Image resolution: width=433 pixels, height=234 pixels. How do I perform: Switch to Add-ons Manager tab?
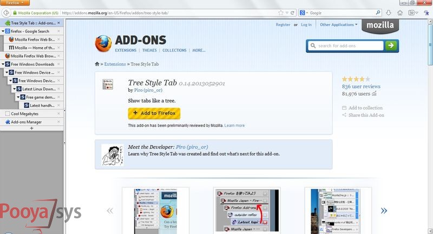(x=32, y=122)
